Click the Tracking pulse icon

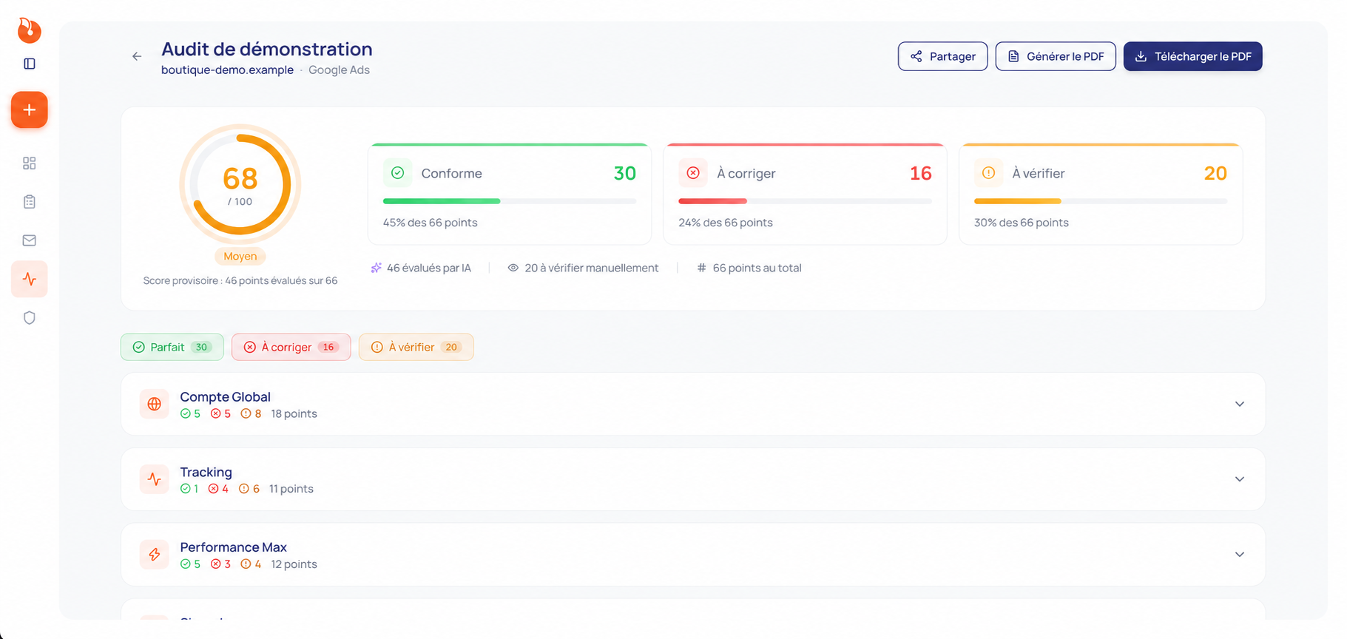(155, 479)
